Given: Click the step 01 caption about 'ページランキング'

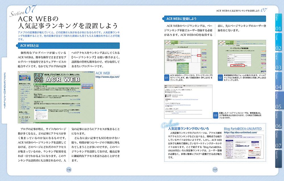Looking at the screenshot, I should coord(191,78).
